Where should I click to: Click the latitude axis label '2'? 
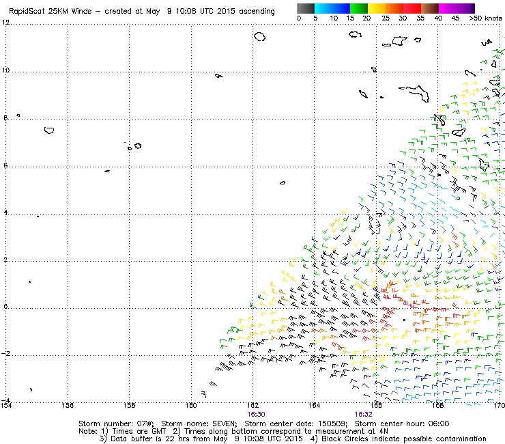click(x=5, y=260)
